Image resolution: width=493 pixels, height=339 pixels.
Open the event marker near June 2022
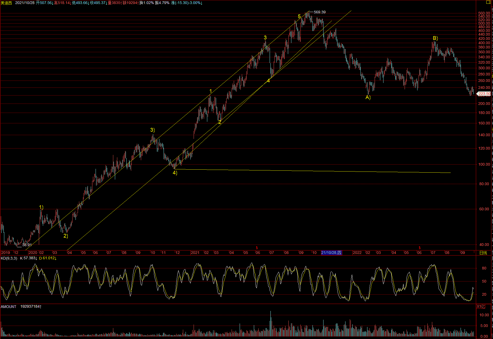coord(420,248)
